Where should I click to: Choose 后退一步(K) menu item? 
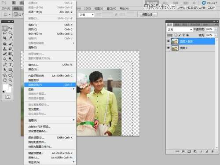coord(50,12)
